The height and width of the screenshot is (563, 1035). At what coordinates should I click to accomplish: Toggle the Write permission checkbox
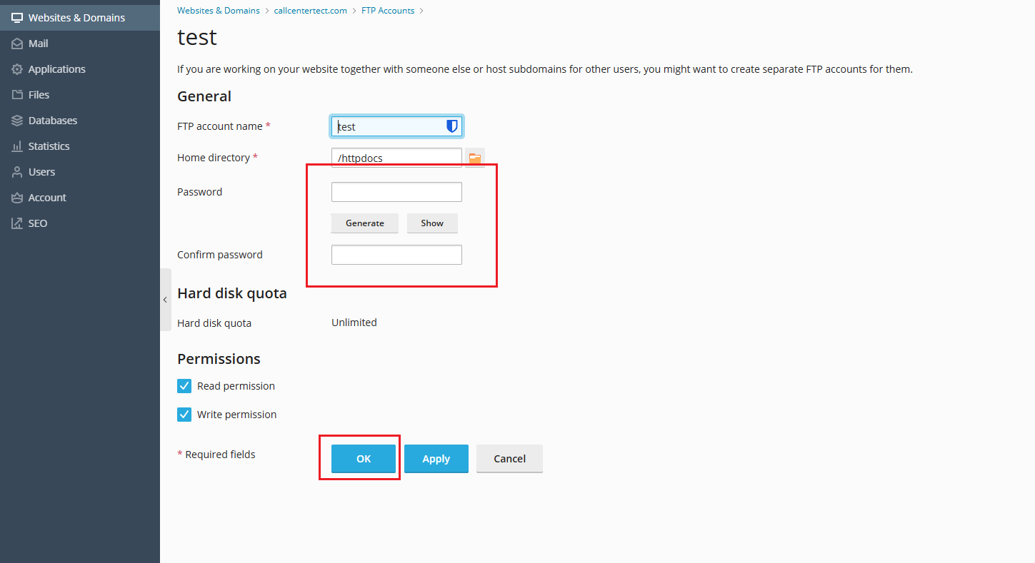[x=184, y=415]
